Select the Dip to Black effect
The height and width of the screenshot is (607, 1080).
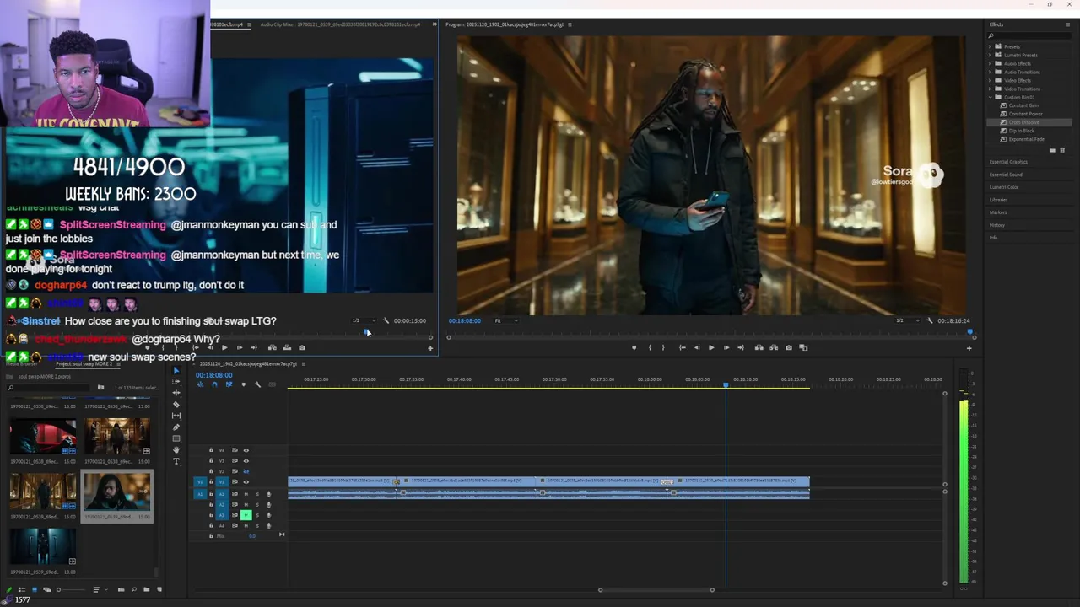[1021, 131]
